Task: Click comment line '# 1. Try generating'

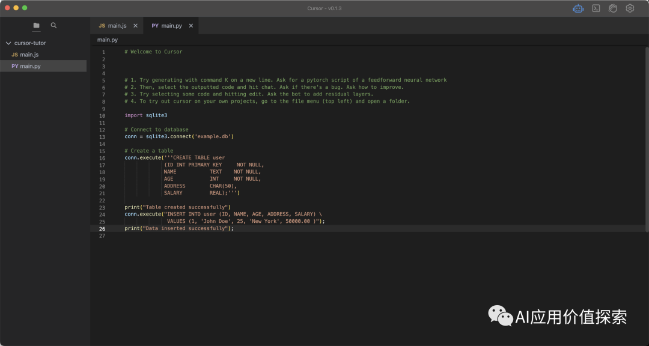Action: tap(285, 80)
